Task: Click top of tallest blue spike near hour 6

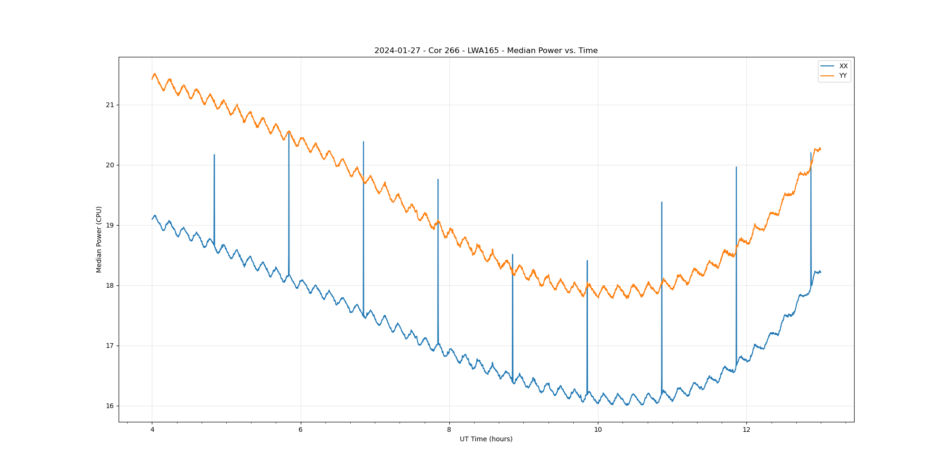Action: point(289,134)
